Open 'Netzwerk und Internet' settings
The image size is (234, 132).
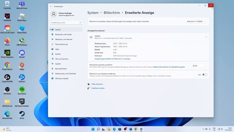[66, 39]
